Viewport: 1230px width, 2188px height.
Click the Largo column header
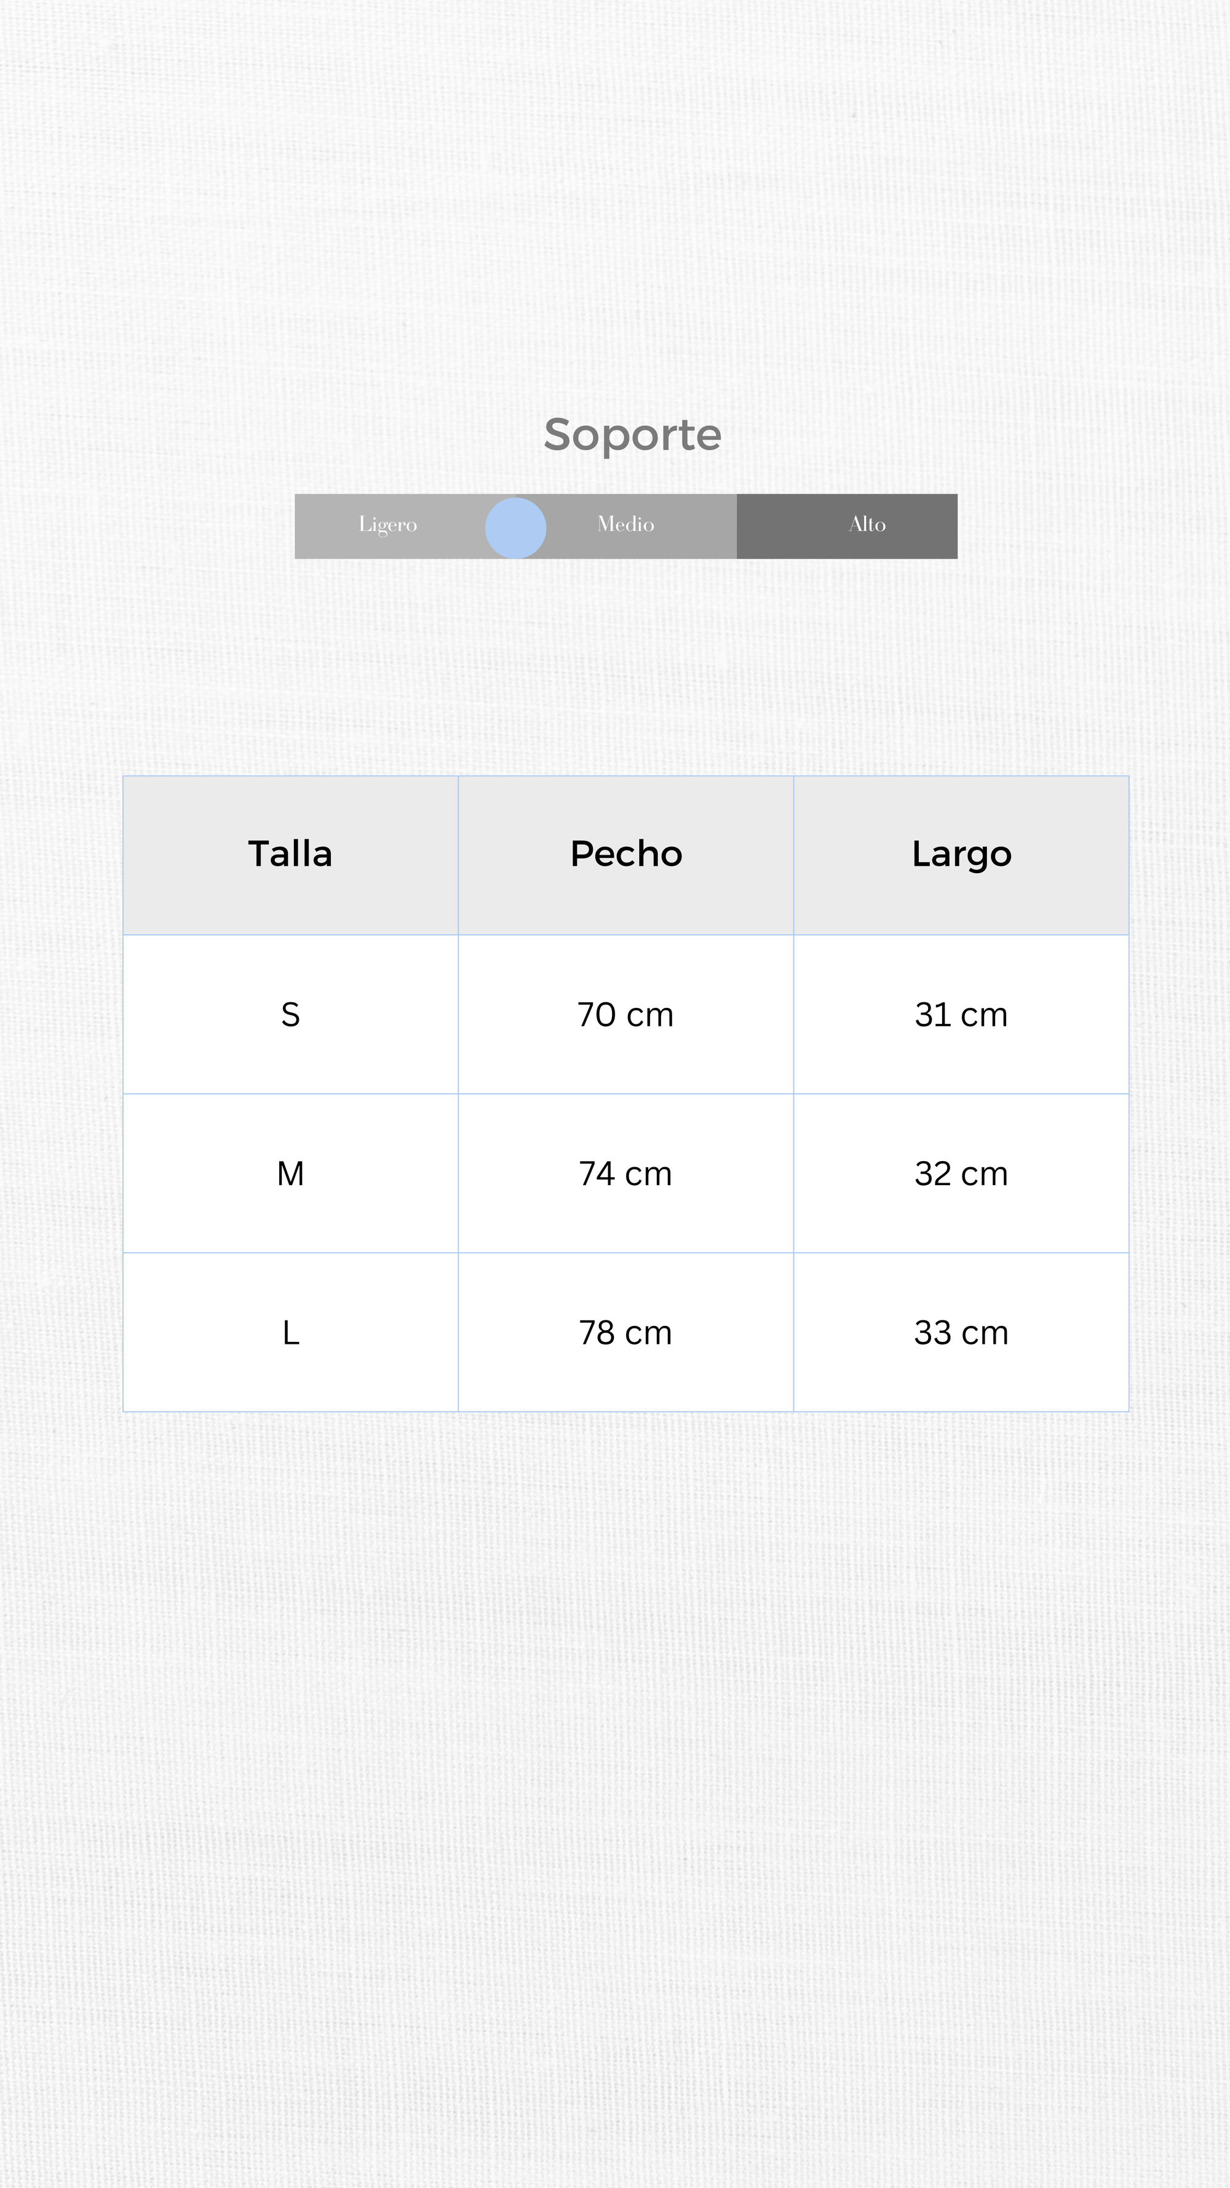coord(961,853)
